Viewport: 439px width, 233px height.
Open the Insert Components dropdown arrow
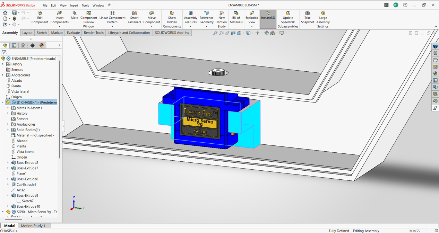(59, 27)
